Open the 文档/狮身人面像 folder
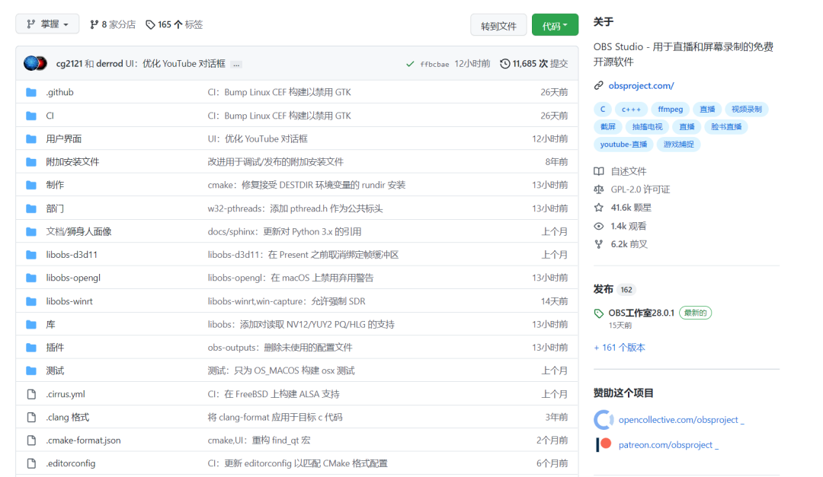 (x=78, y=232)
